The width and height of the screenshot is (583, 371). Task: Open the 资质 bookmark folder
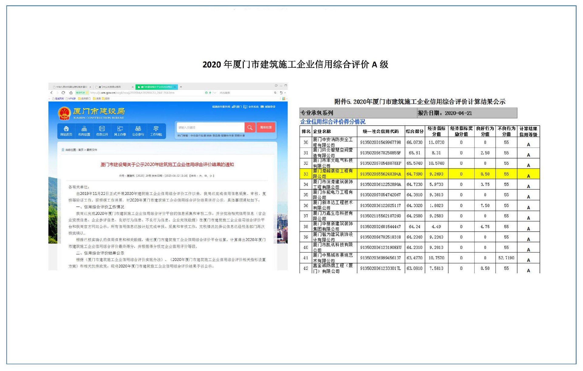[x=97, y=99]
